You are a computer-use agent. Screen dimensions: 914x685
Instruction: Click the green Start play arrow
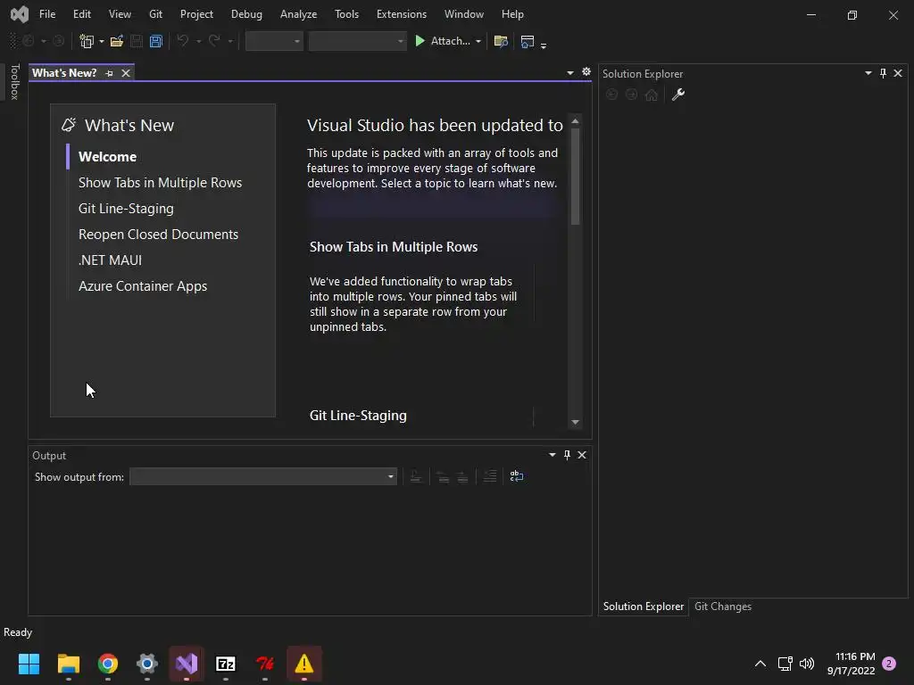420,41
